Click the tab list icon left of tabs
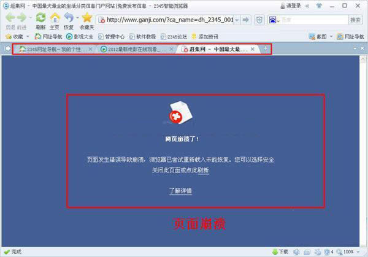Screen dimensions: 368x257 tap(7, 48)
